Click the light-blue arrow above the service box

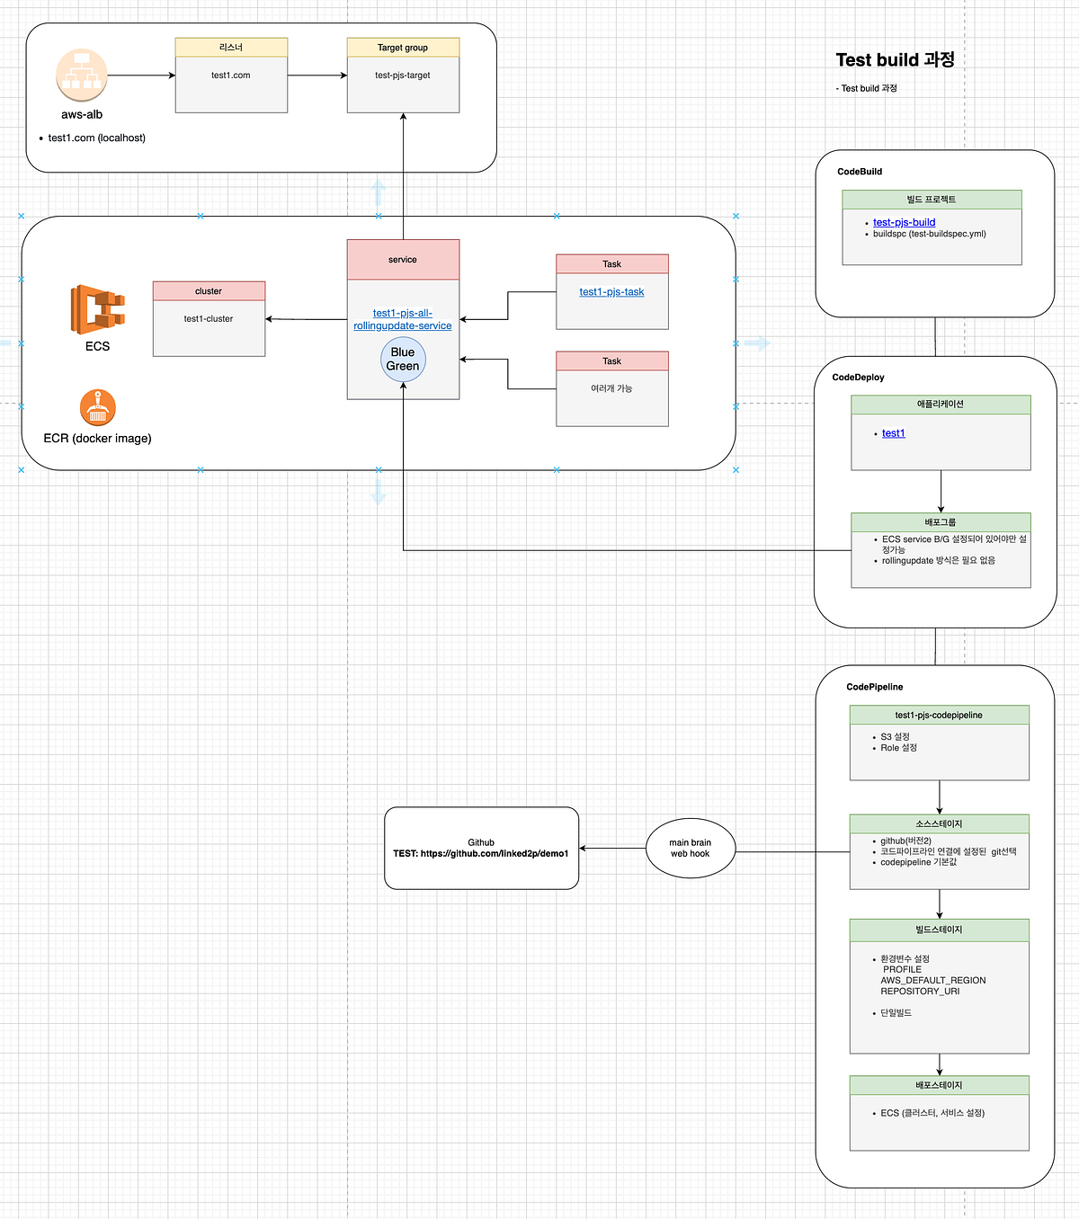379,191
